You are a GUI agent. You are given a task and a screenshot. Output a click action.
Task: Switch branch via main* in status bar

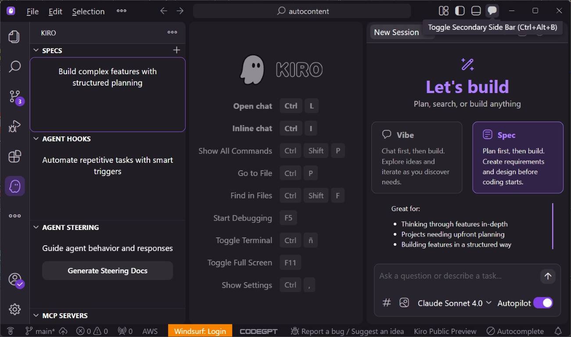point(40,331)
